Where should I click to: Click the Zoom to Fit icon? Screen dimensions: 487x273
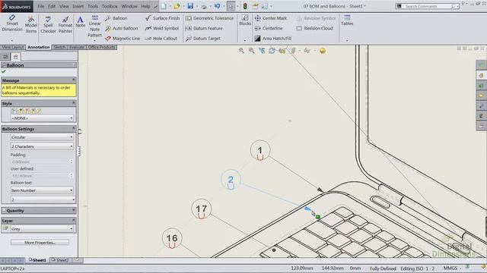coord(241,51)
